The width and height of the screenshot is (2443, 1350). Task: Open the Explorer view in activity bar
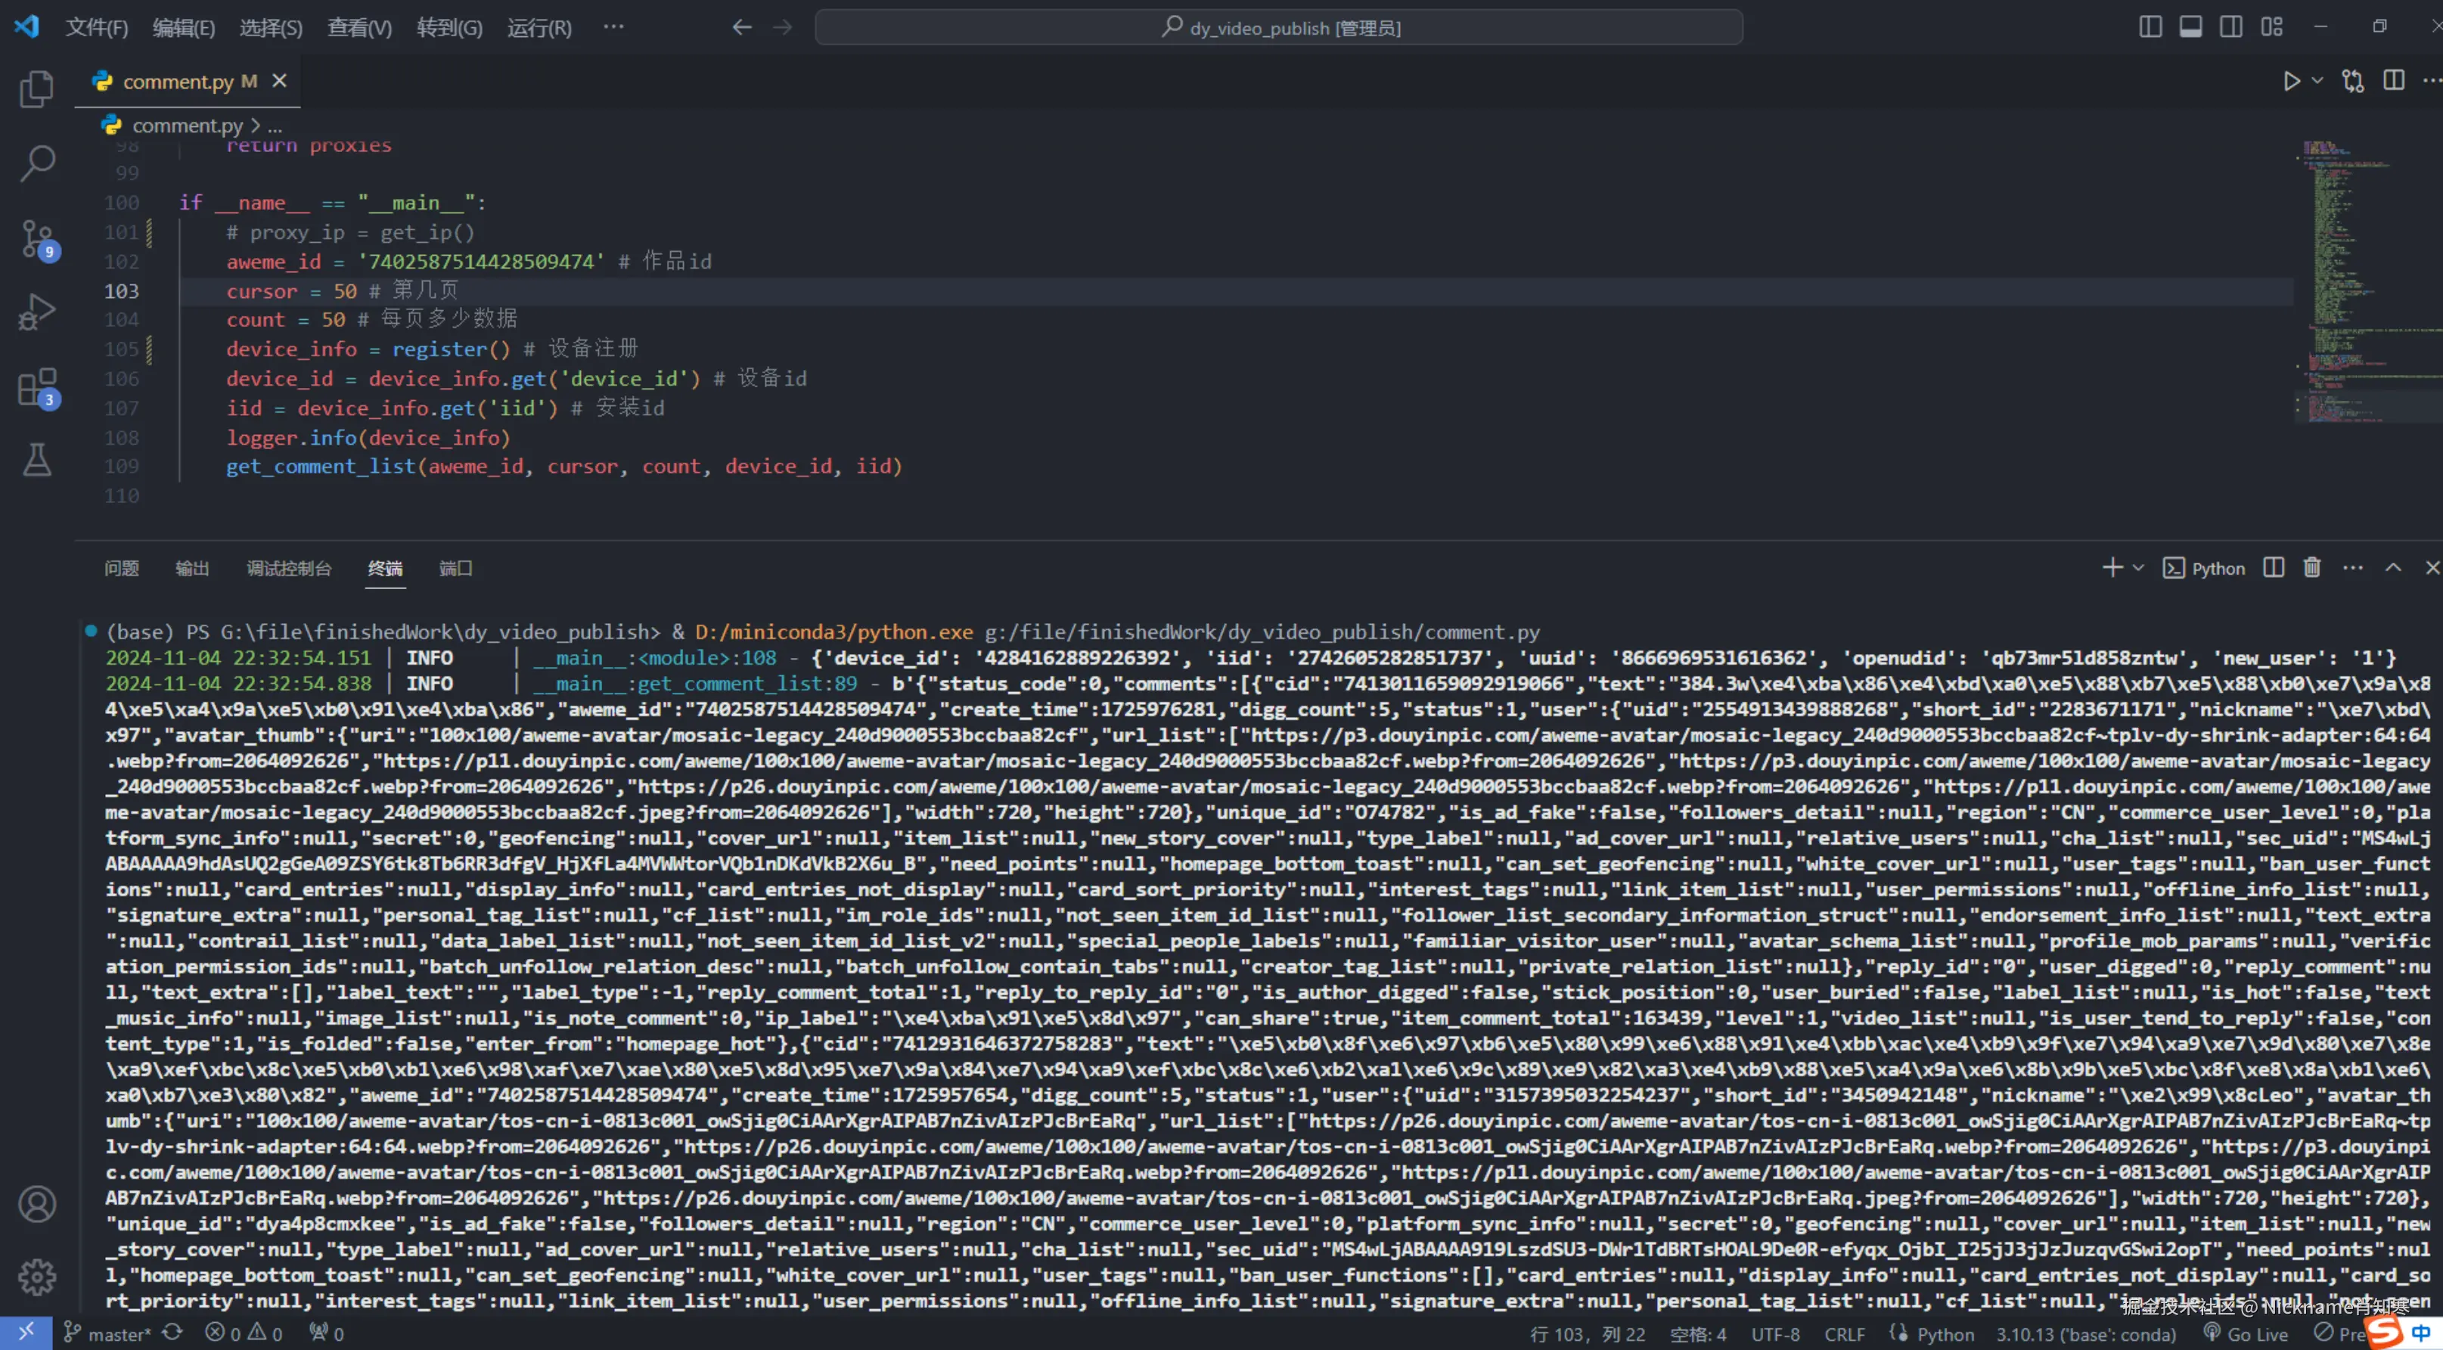pos(37,89)
